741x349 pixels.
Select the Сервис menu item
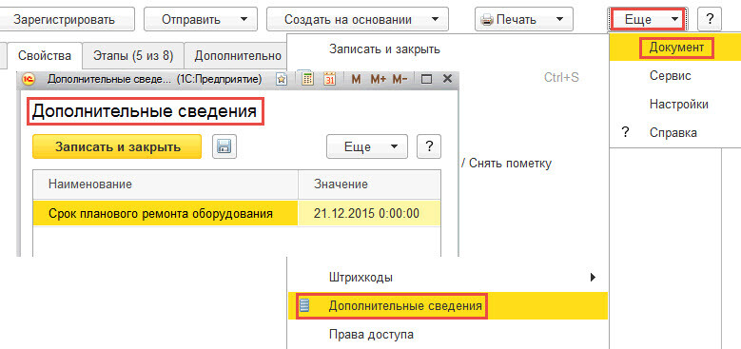(670, 75)
